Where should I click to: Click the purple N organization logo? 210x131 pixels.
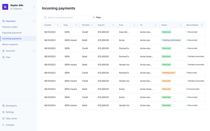(x=5, y=7)
